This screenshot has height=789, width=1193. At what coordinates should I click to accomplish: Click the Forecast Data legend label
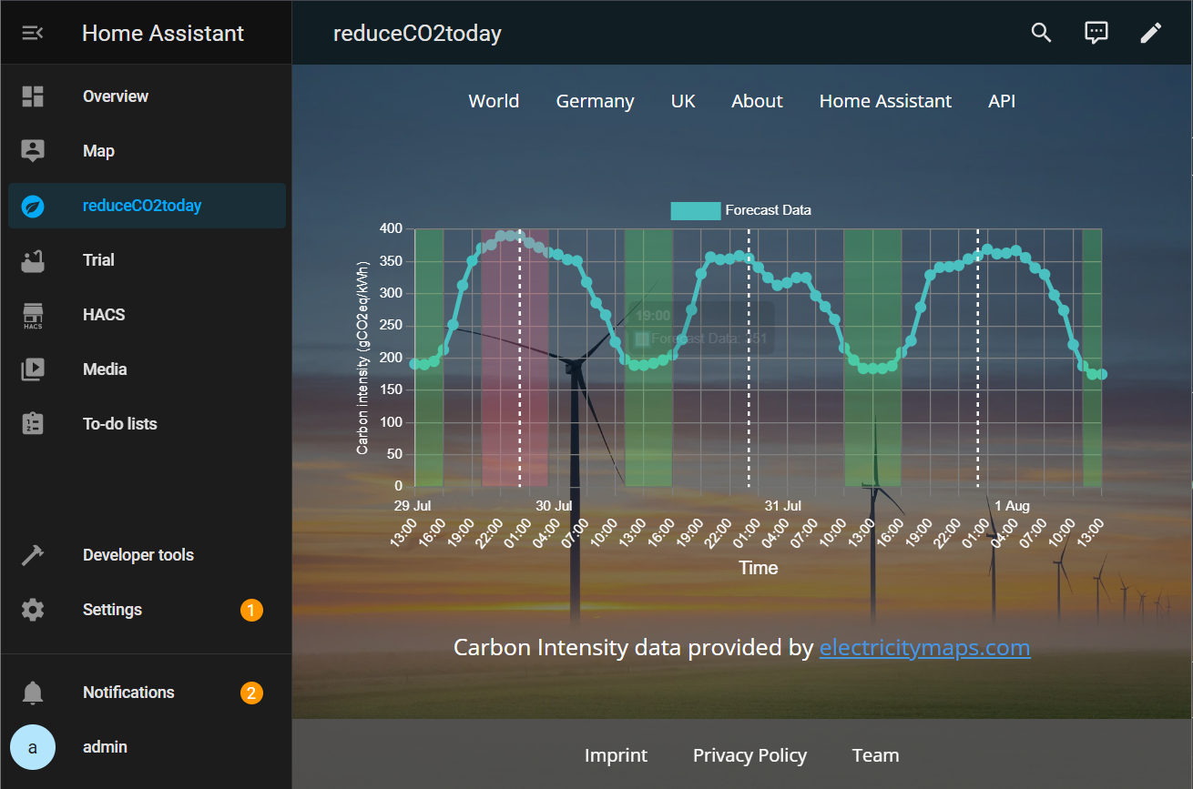[x=768, y=210]
